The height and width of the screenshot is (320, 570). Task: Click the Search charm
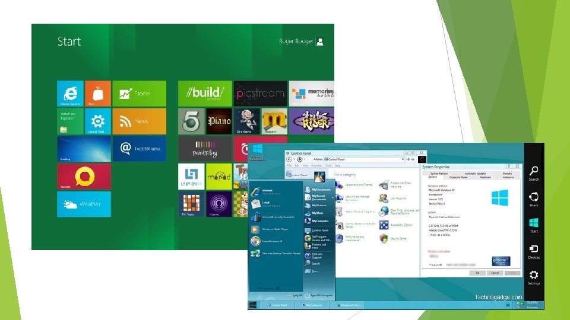click(x=534, y=174)
